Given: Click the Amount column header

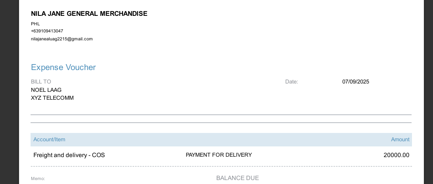Looking at the screenshot, I should coord(400,139).
